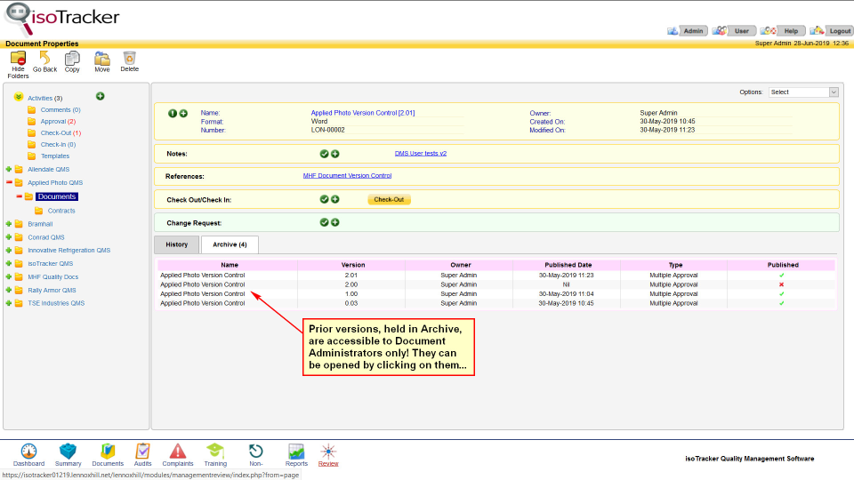Click the Go Back arrow icon
Viewport: 854px width, 480px height.
click(44, 58)
